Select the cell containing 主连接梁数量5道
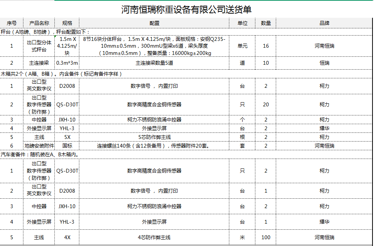The height and width of the screenshot is (246, 374). tap(154, 63)
